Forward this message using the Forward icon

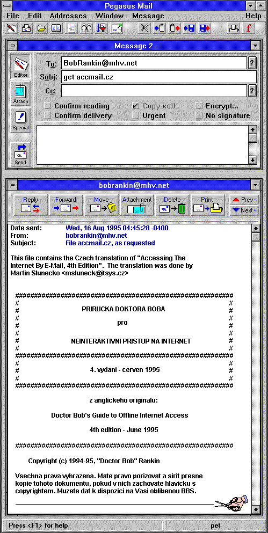point(66,205)
